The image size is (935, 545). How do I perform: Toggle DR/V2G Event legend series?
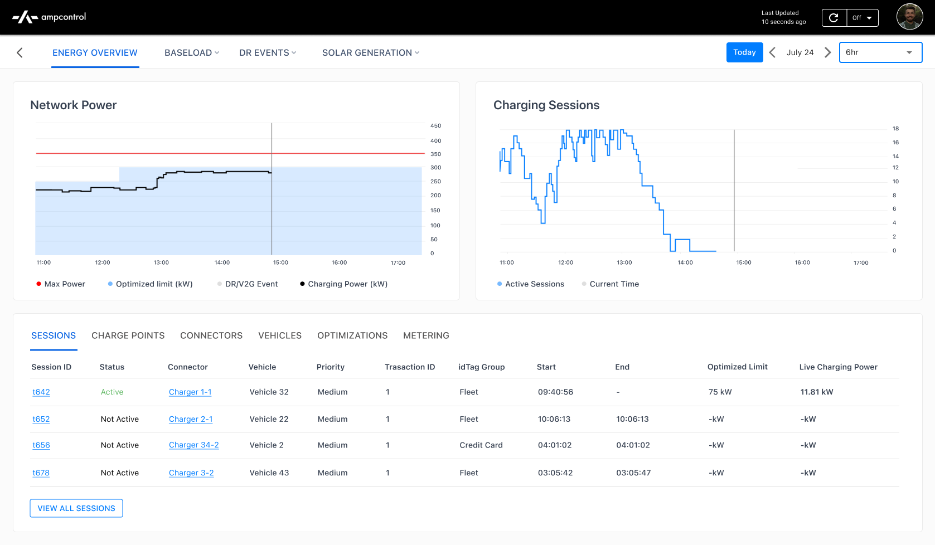(x=248, y=284)
